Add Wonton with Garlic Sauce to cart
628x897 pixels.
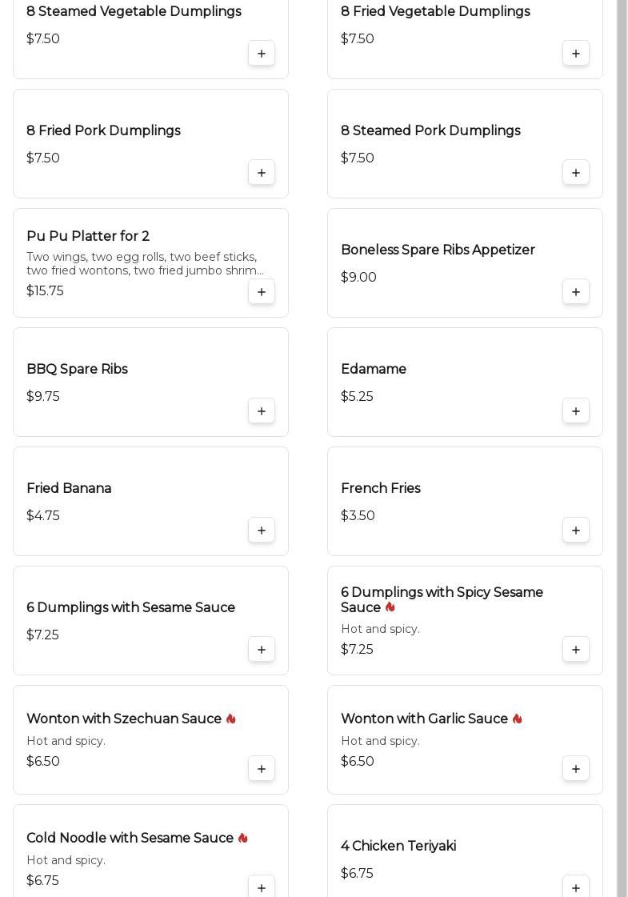pos(576,769)
